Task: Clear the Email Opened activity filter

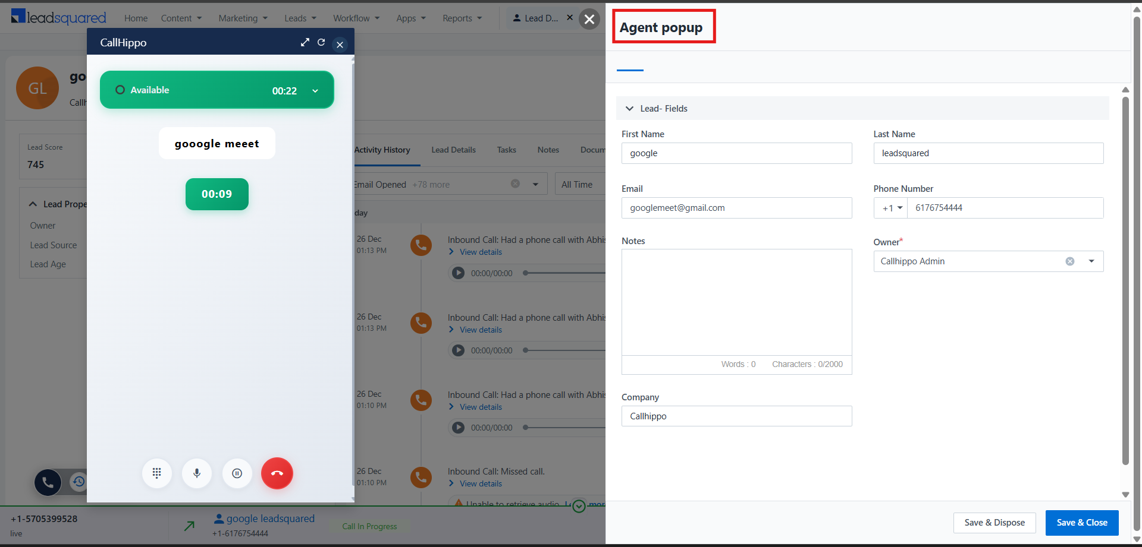Action: [516, 184]
